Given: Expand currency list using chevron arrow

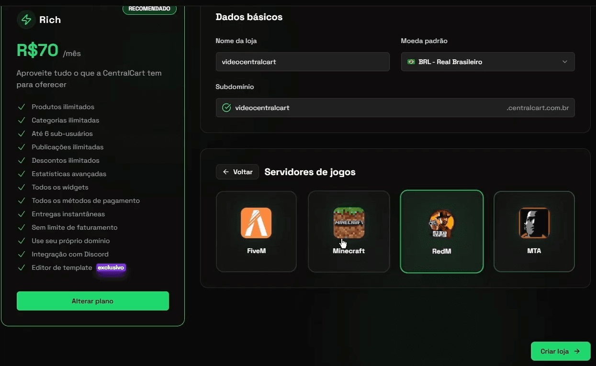Looking at the screenshot, I should tap(564, 62).
